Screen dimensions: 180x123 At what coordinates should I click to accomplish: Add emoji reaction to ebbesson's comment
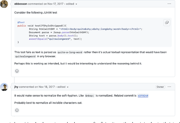point(17,71)
